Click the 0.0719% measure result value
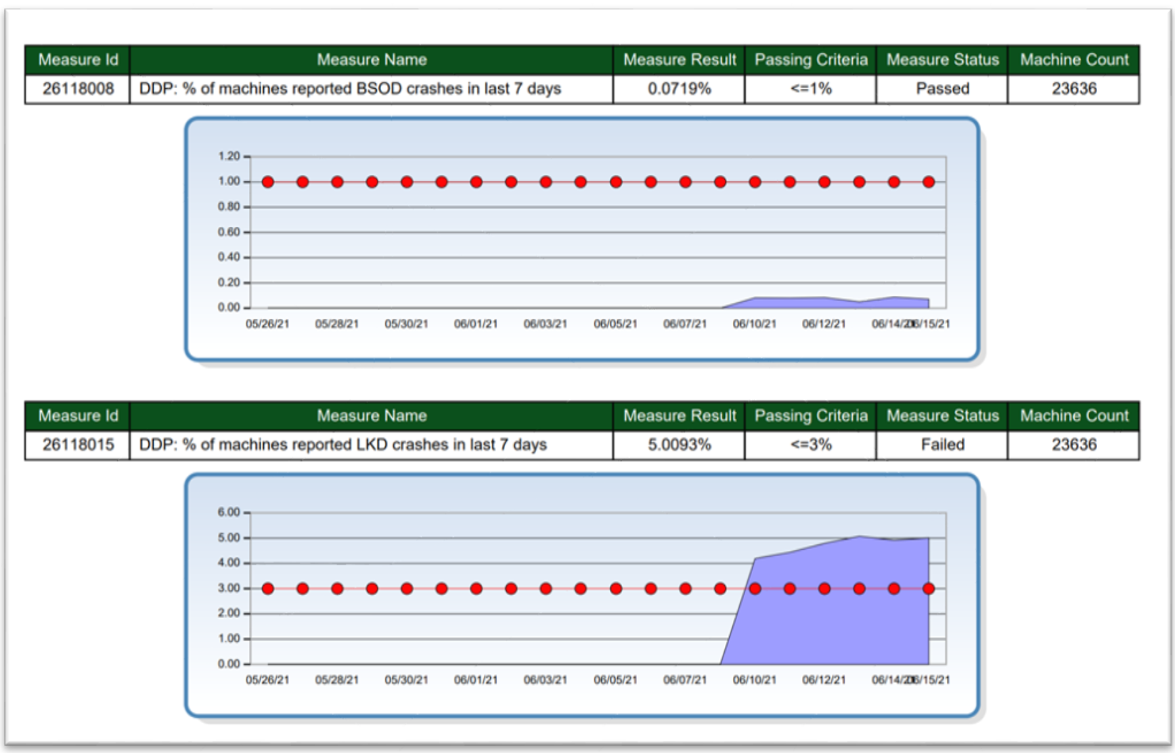This screenshot has width=1175, height=753. (x=680, y=88)
